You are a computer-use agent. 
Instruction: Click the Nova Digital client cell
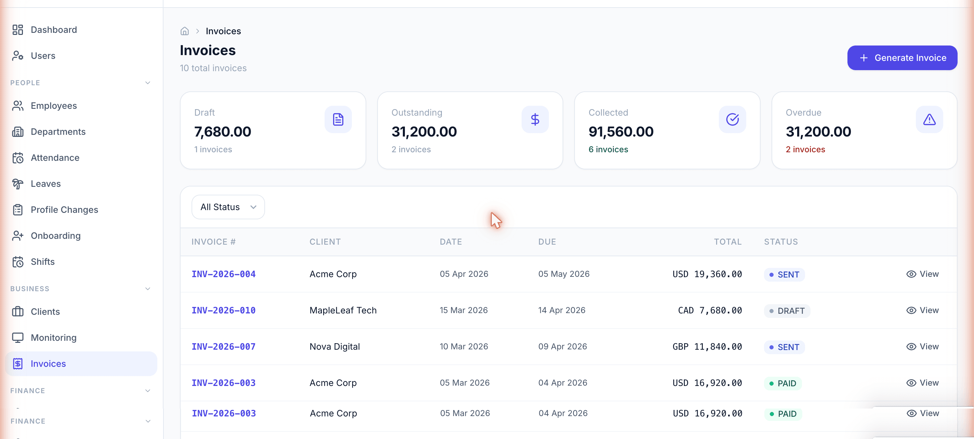pos(334,347)
